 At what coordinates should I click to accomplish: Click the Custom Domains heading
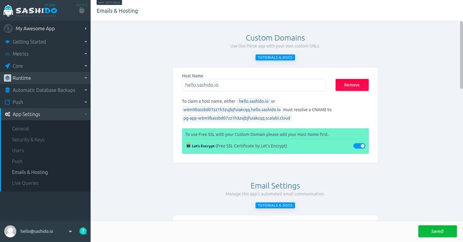(275, 38)
